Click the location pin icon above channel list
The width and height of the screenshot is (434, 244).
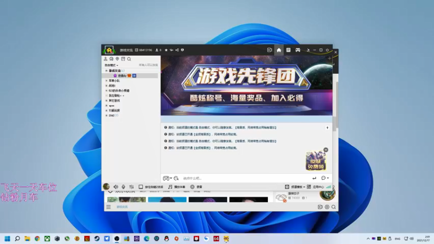point(117,59)
